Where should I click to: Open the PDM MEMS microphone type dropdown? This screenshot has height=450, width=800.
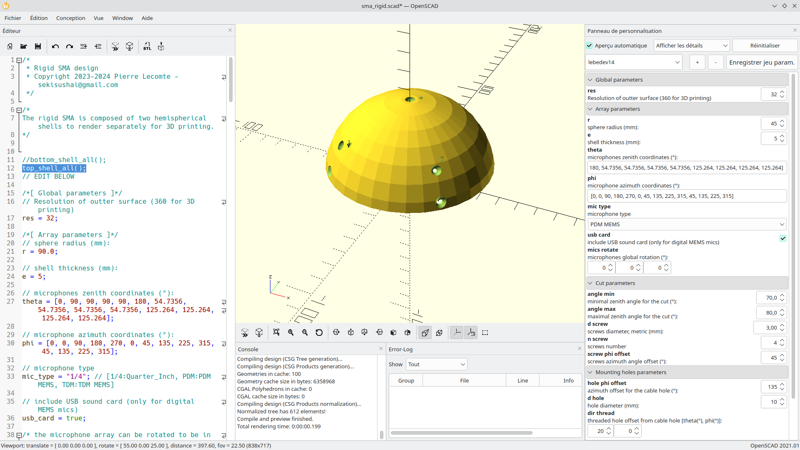[x=687, y=224]
